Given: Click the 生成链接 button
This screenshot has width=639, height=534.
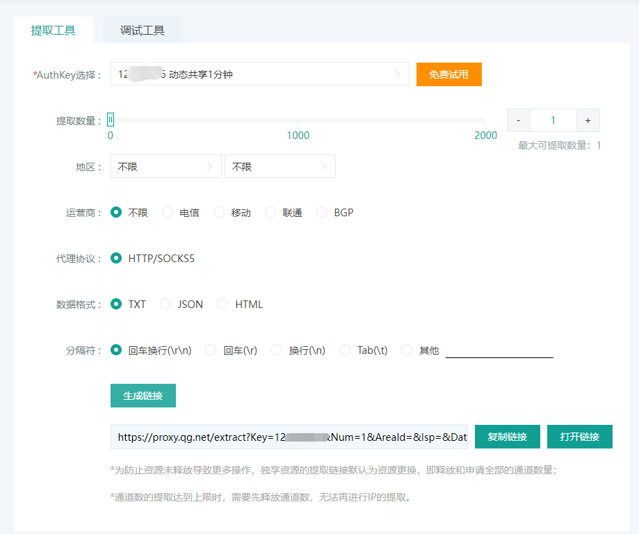Looking at the screenshot, I should tap(143, 396).
